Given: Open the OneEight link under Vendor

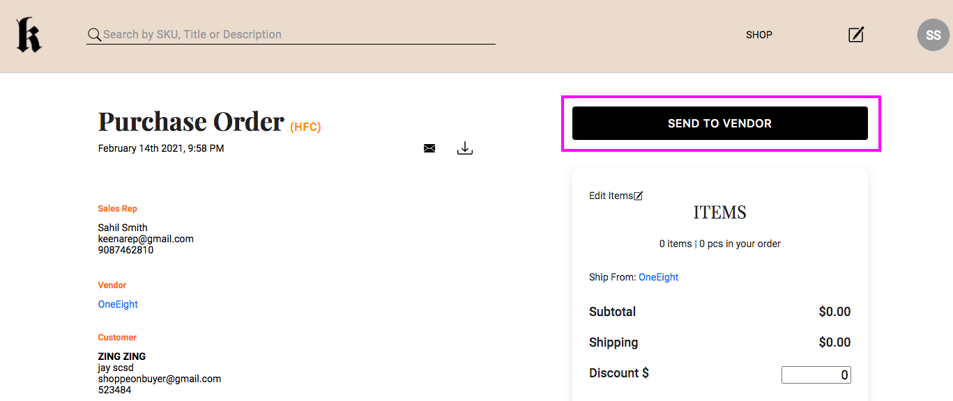Looking at the screenshot, I should [118, 304].
